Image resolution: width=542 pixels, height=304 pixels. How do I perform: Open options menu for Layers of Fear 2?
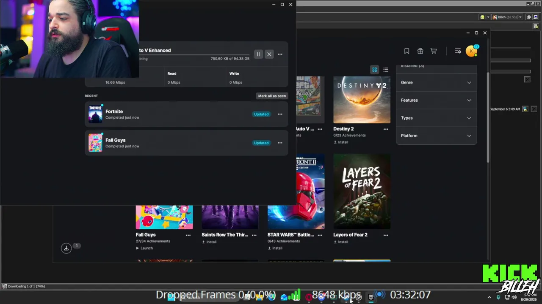coord(386,235)
